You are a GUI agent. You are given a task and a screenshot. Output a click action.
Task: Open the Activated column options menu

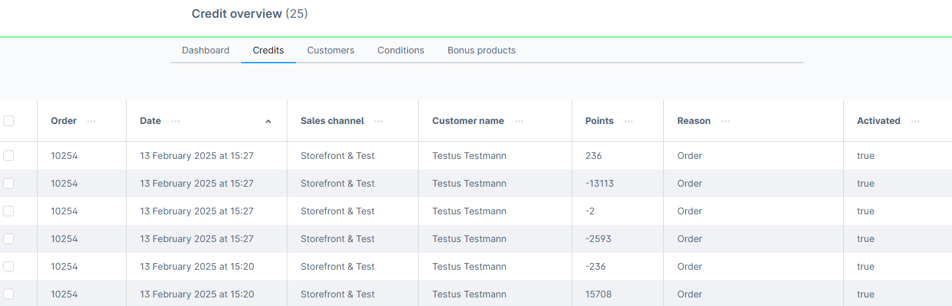click(x=915, y=121)
